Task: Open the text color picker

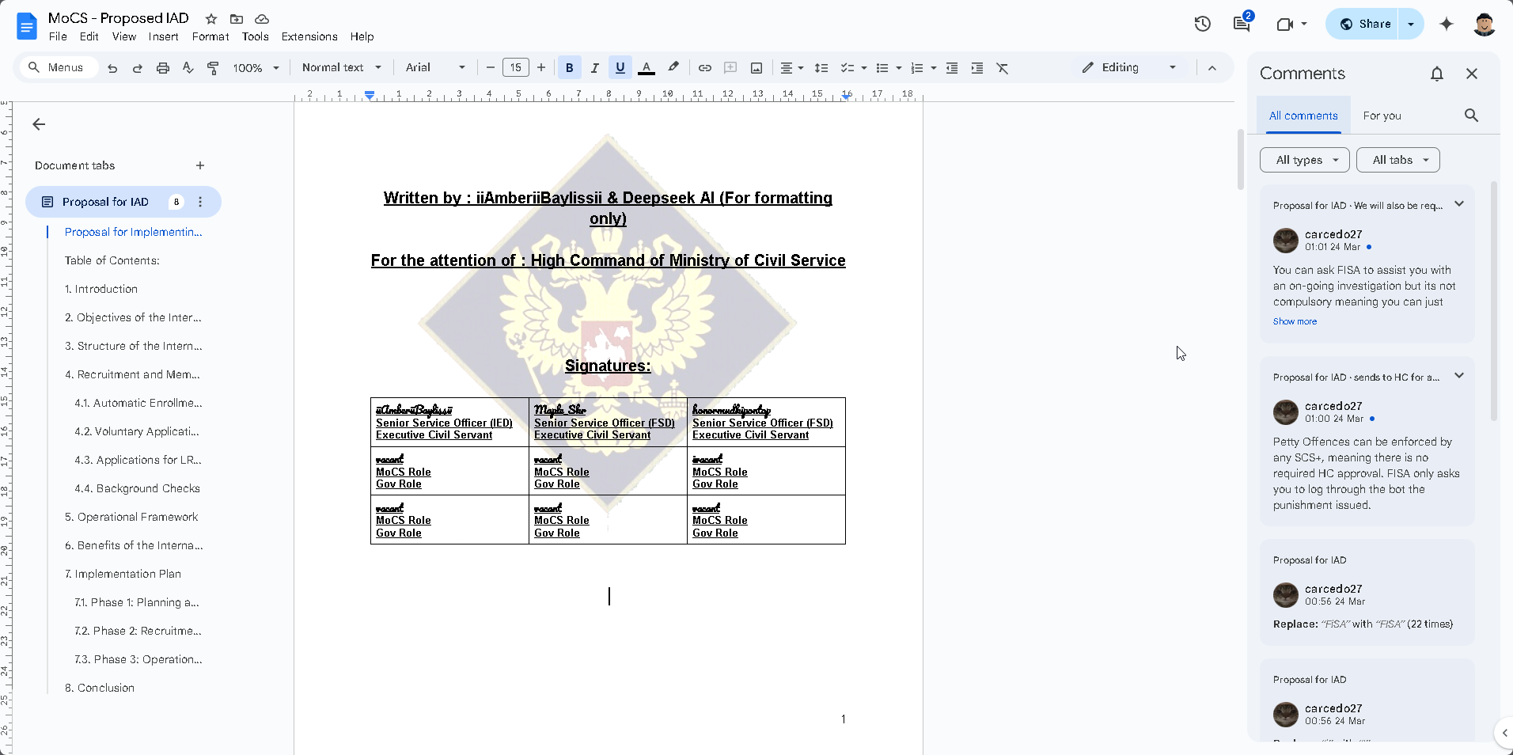Action: coord(647,68)
